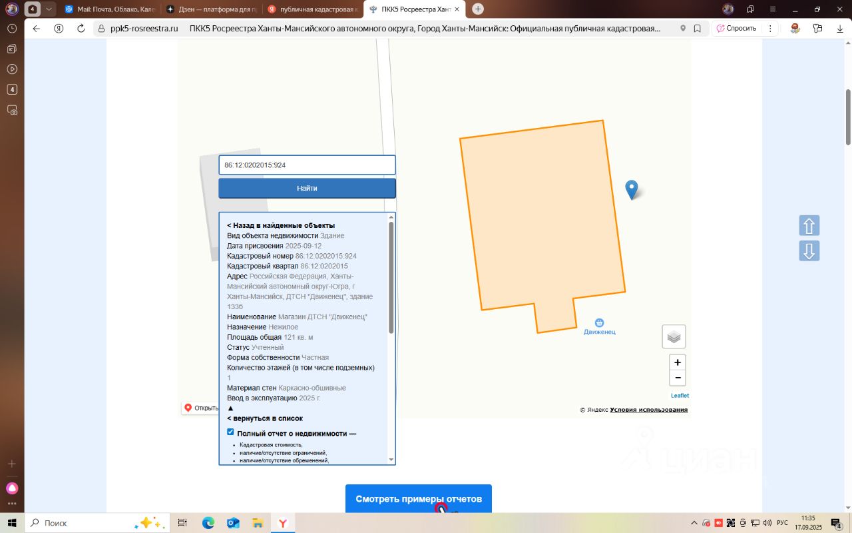Open Task View on the taskbar
This screenshot has width=852, height=533.
coord(183,523)
